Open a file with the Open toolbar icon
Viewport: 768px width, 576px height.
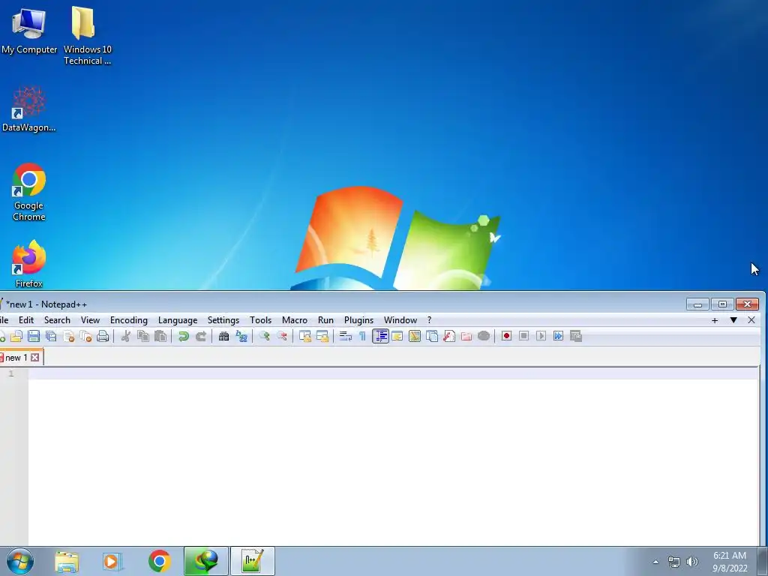[x=16, y=336]
